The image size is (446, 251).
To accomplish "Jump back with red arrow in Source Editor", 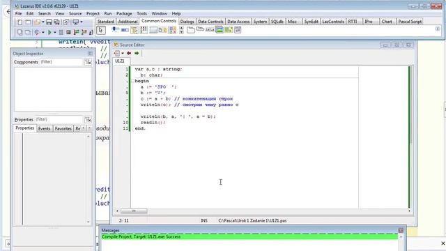I will (129, 53).
